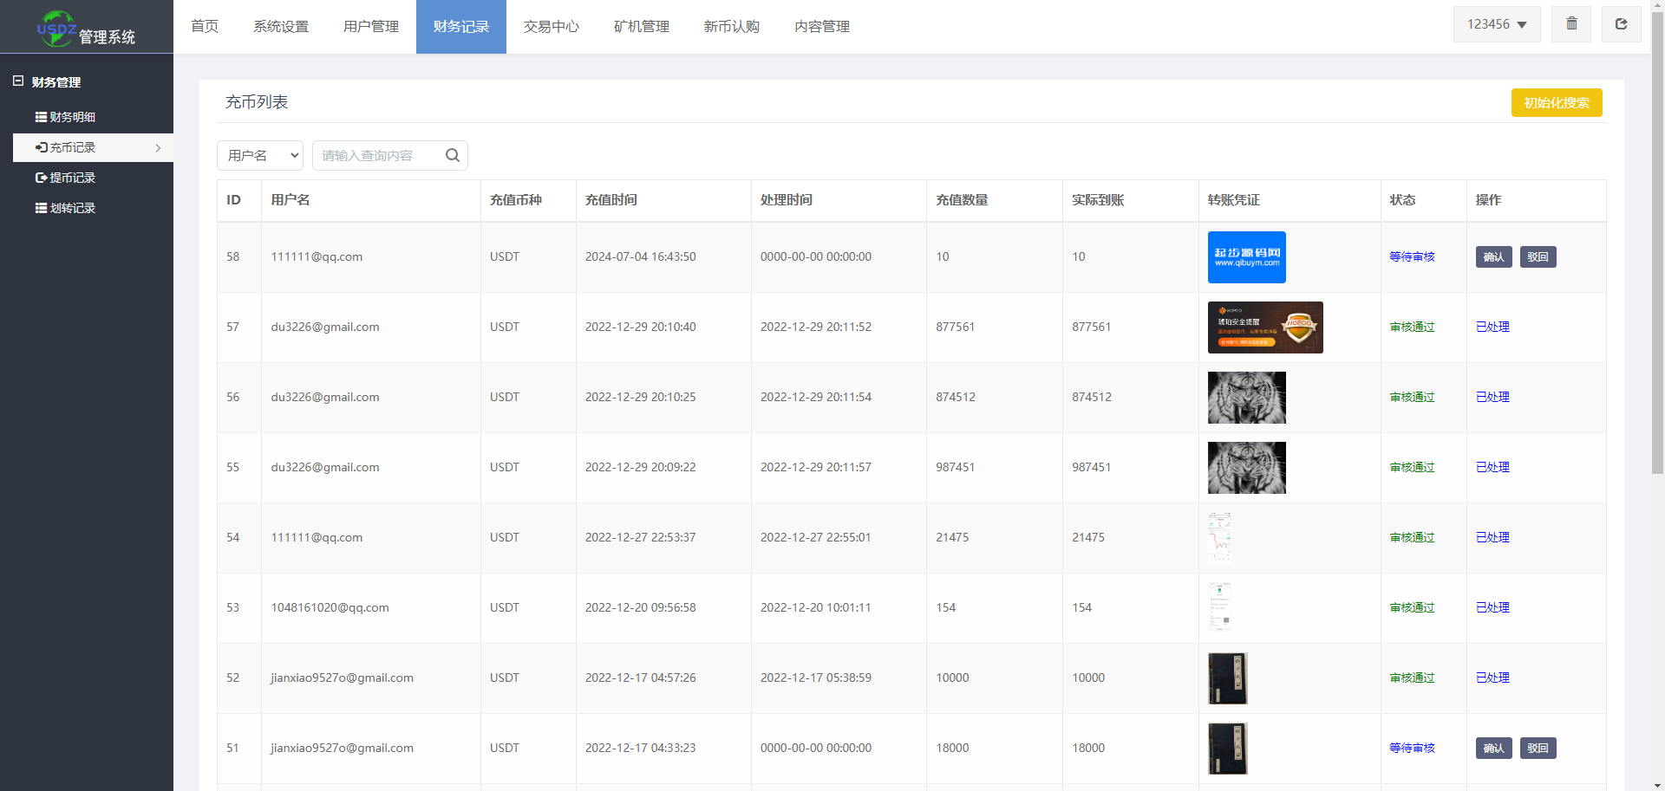Click the trash can icon in header

[x=1570, y=24]
